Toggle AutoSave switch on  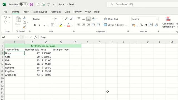[23, 4]
